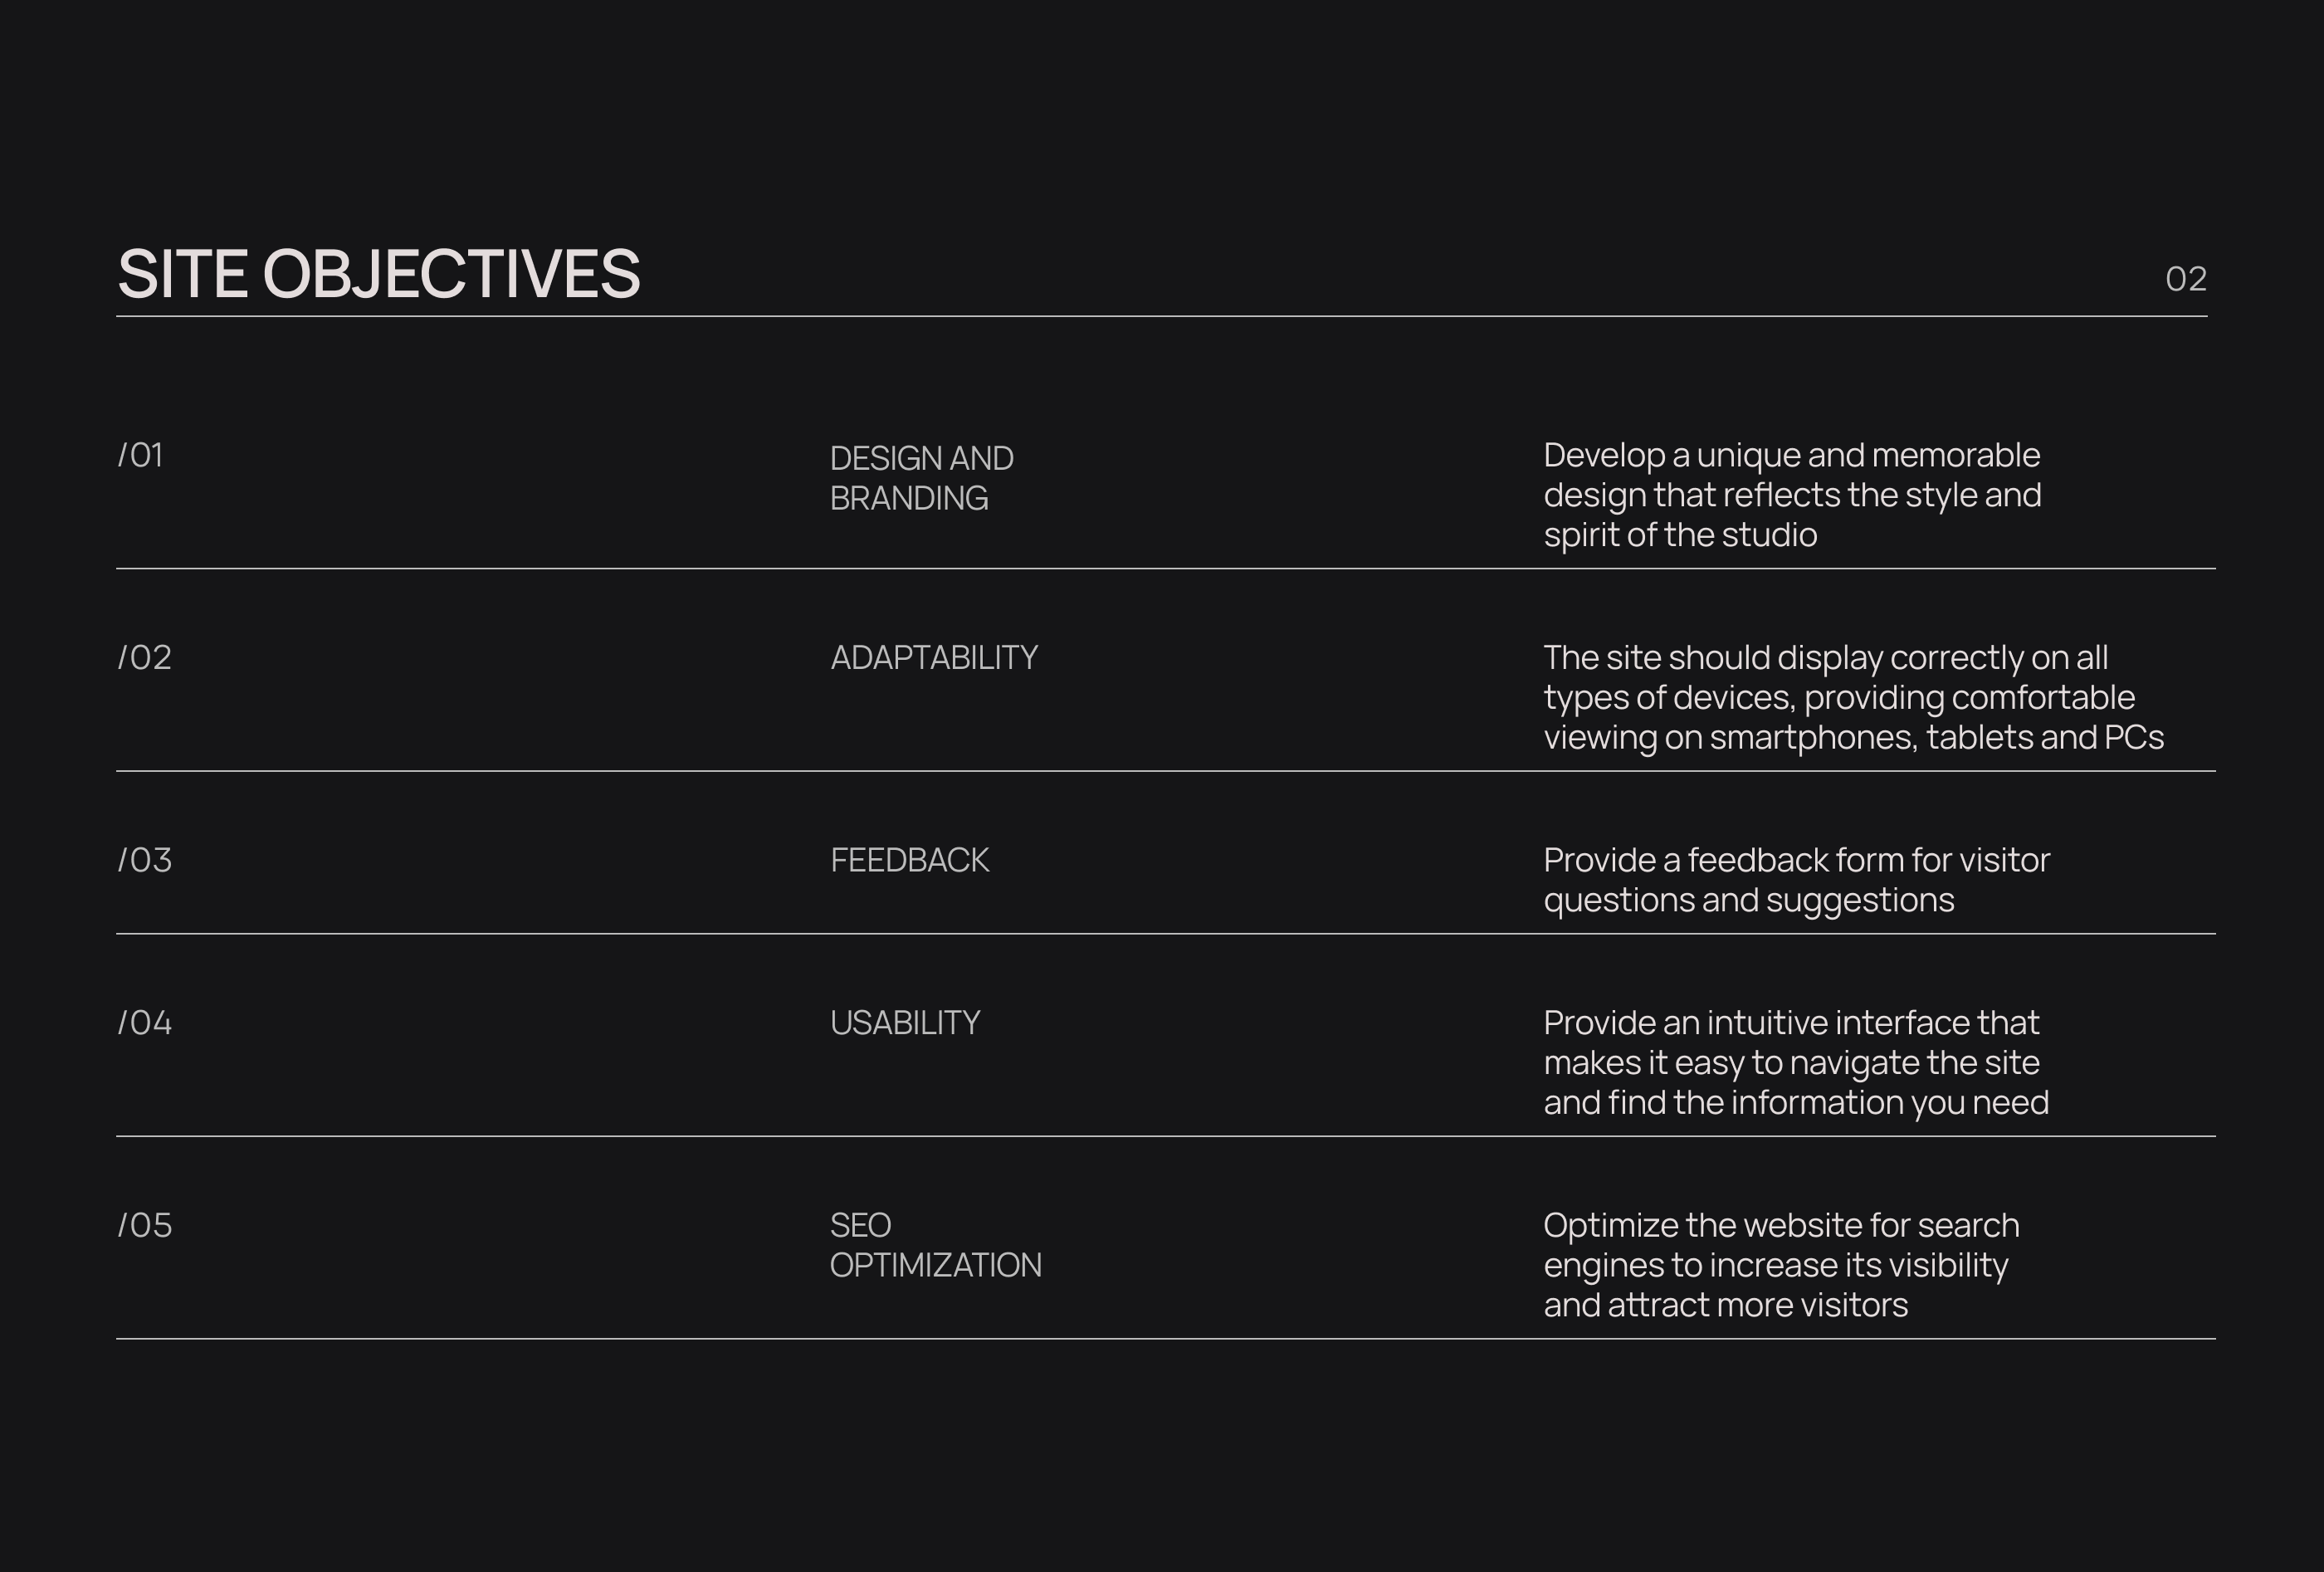Select the /05 row number
The width and height of the screenshot is (2324, 1572).
coord(145,1226)
